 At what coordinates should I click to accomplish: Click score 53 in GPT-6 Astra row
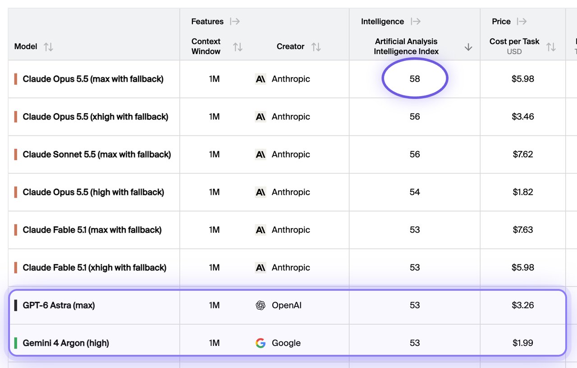(x=415, y=305)
